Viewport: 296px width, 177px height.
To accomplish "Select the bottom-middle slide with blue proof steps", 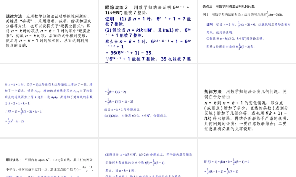I will point(148,159).
